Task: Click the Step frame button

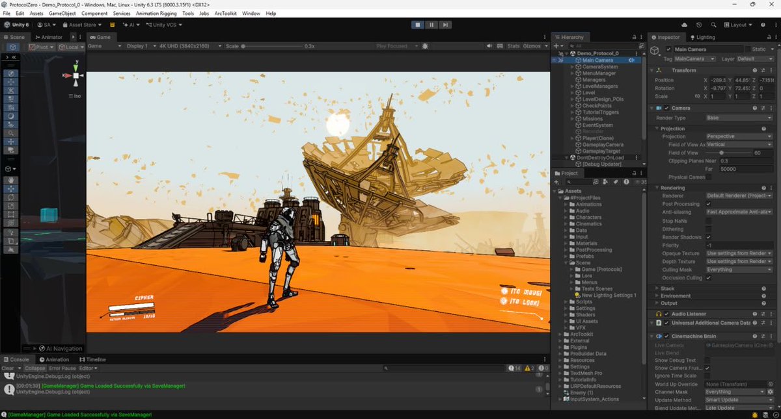Action: click(445, 25)
